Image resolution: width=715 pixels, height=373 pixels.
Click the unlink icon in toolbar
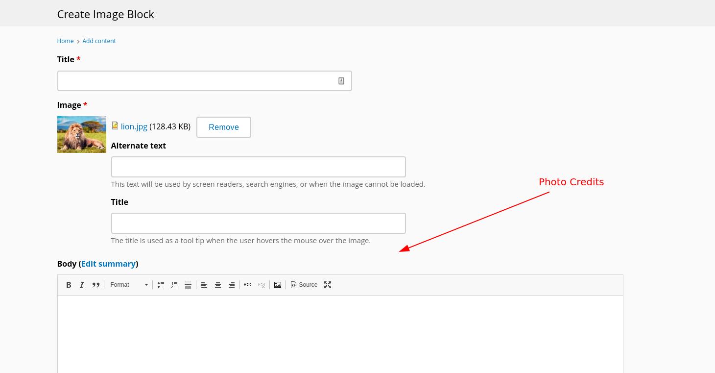(x=262, y=285)
